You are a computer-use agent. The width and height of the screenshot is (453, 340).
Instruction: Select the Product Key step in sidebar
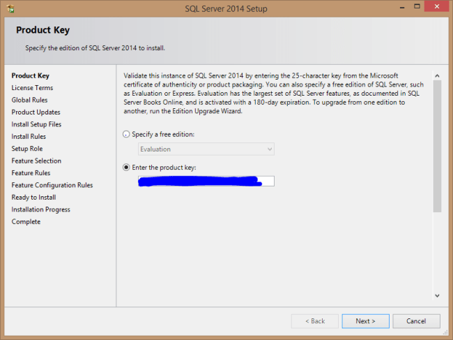coord(31,76)
